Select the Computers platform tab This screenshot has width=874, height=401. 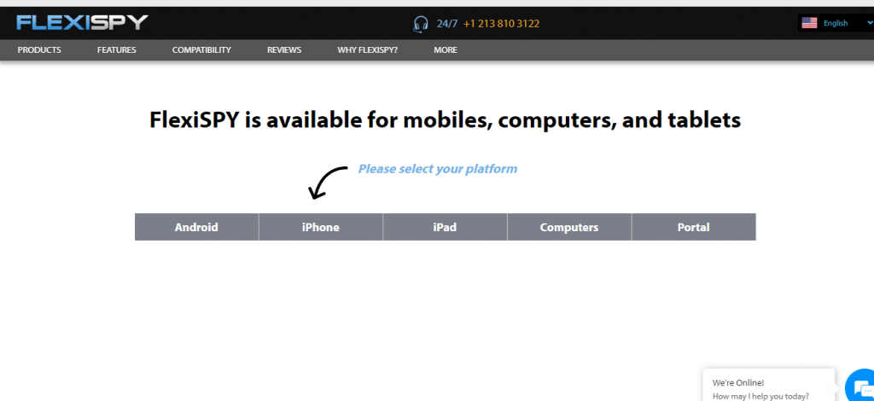(x=569, y=227)
